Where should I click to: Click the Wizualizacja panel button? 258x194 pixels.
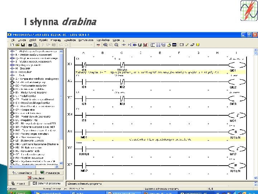point(50,173)
